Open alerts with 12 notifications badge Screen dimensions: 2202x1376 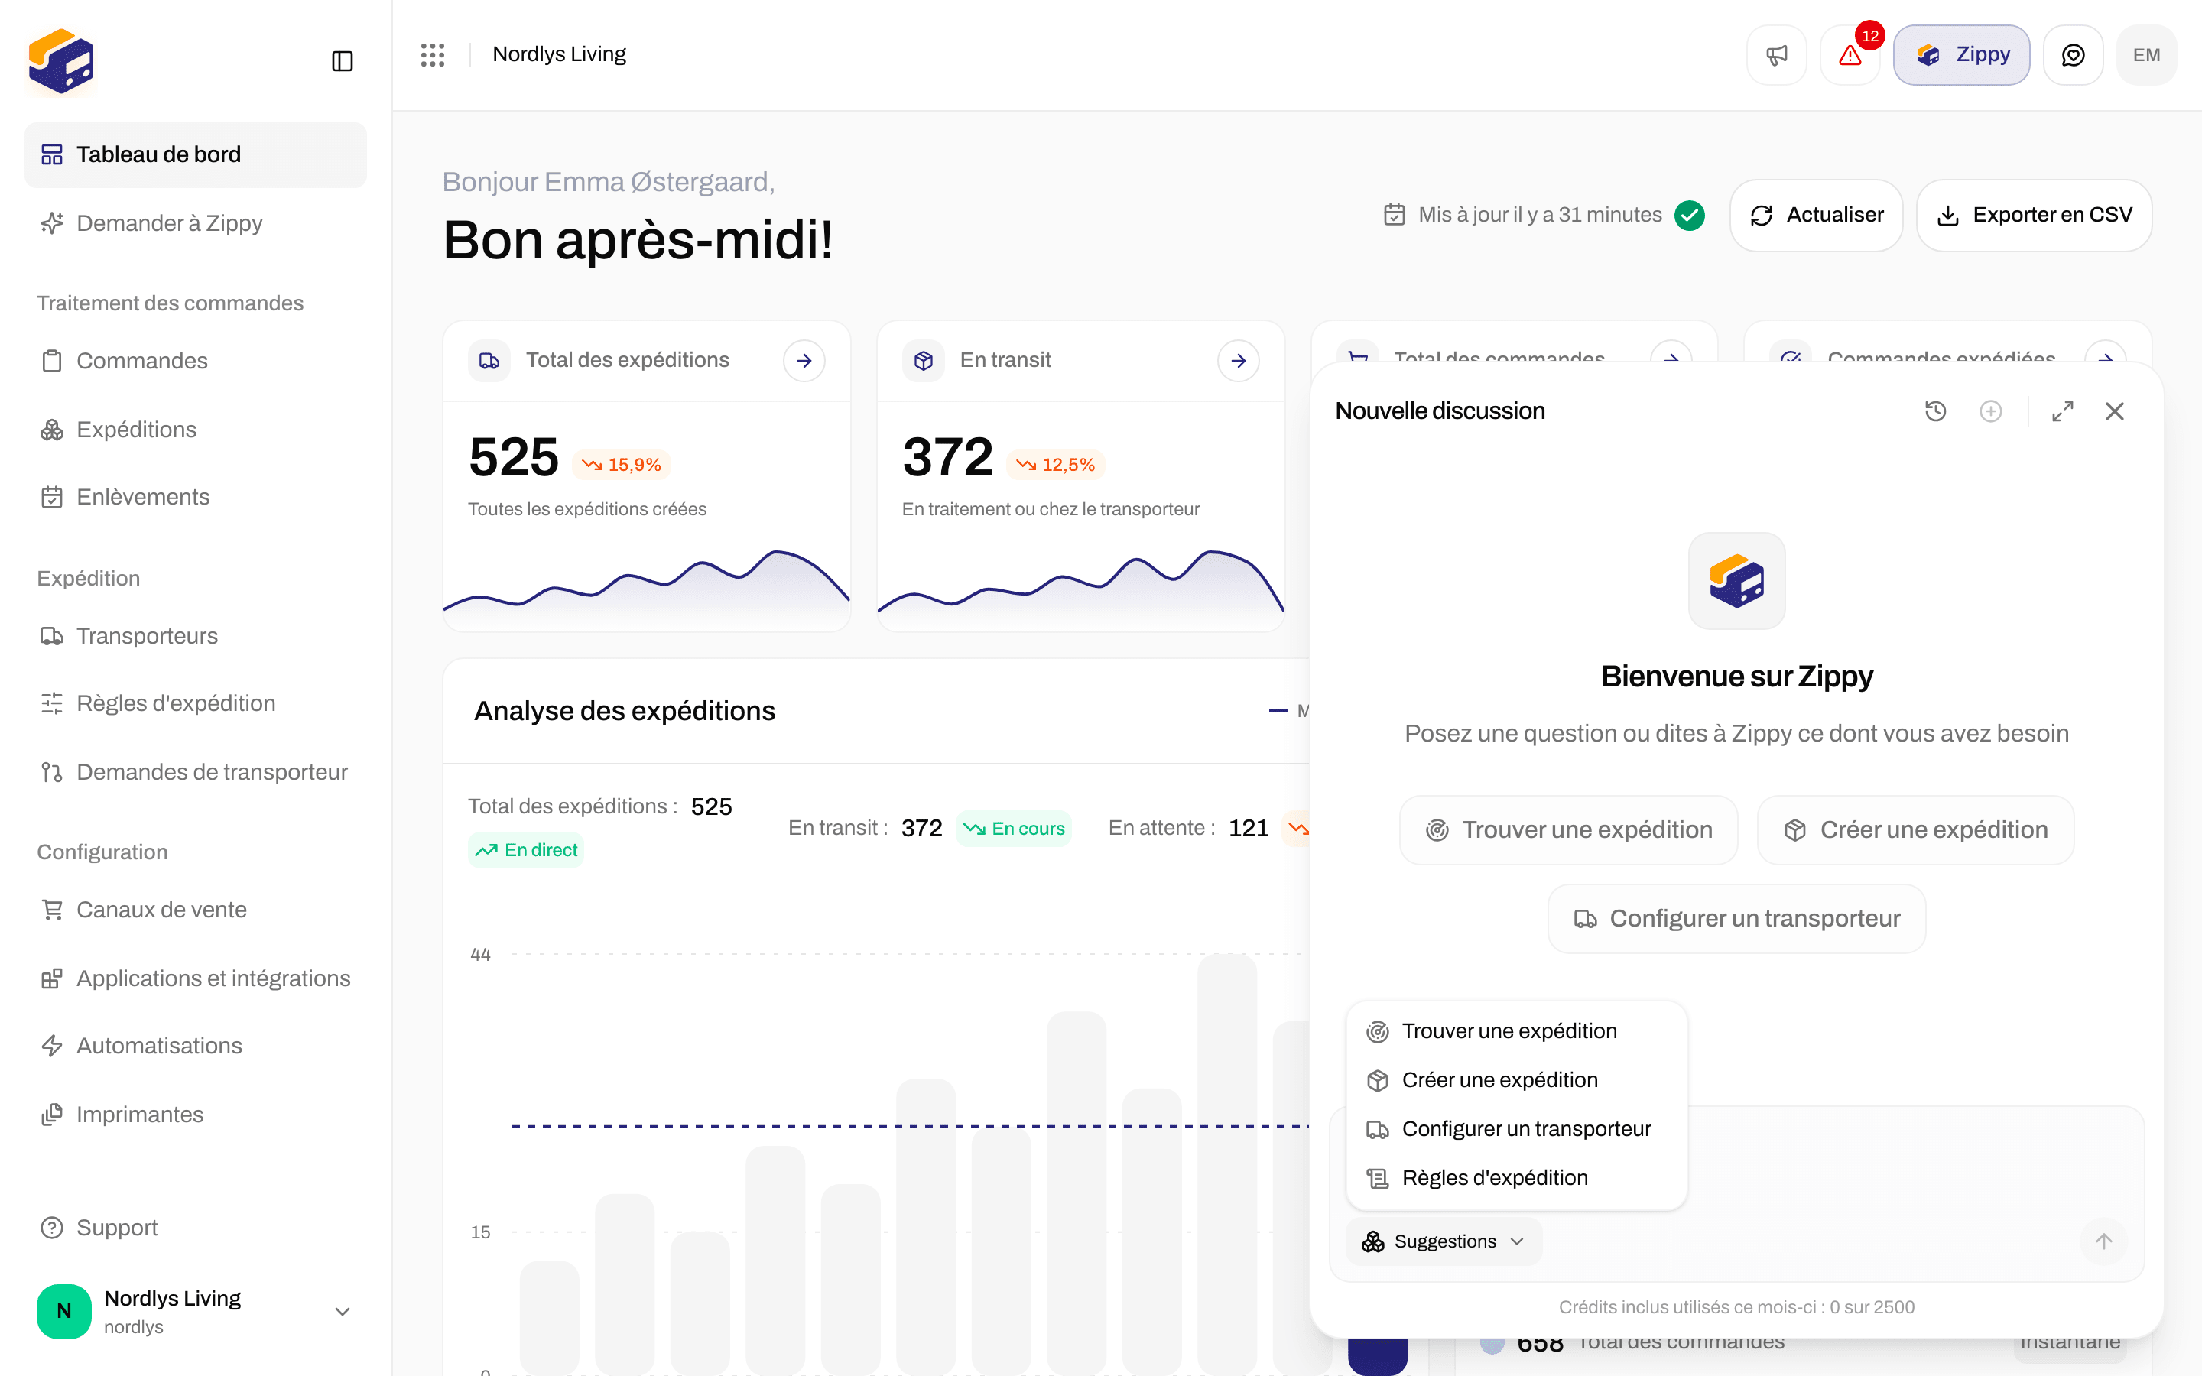(1850, 56)
